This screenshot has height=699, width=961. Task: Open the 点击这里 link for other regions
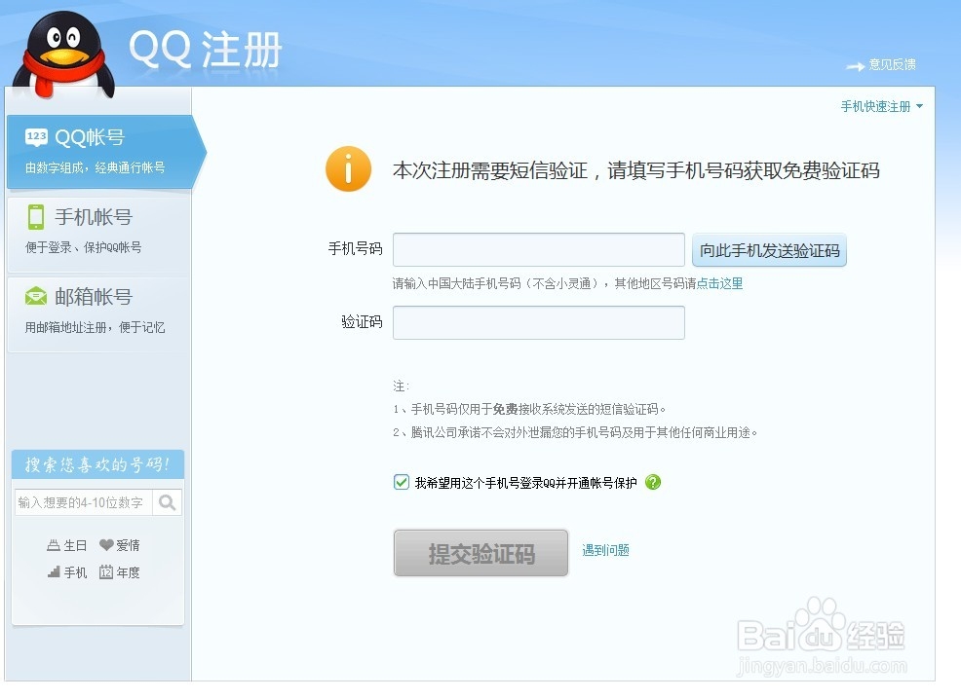pos(718,283)
